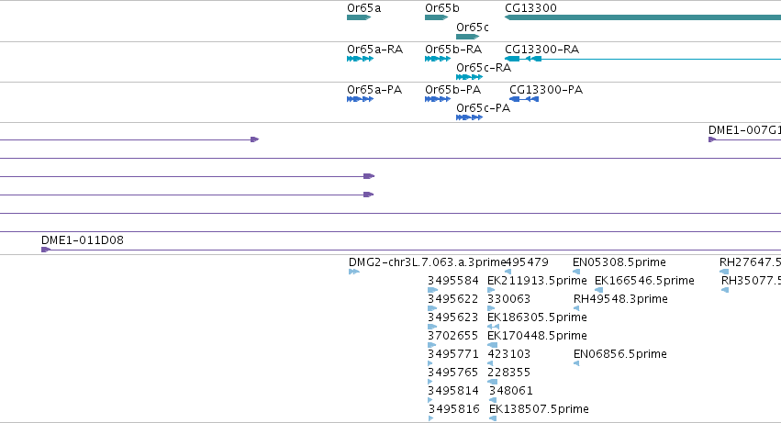Click the CG13300-PA label
Viewport: 781px width, 423px height.
[546, 90]
